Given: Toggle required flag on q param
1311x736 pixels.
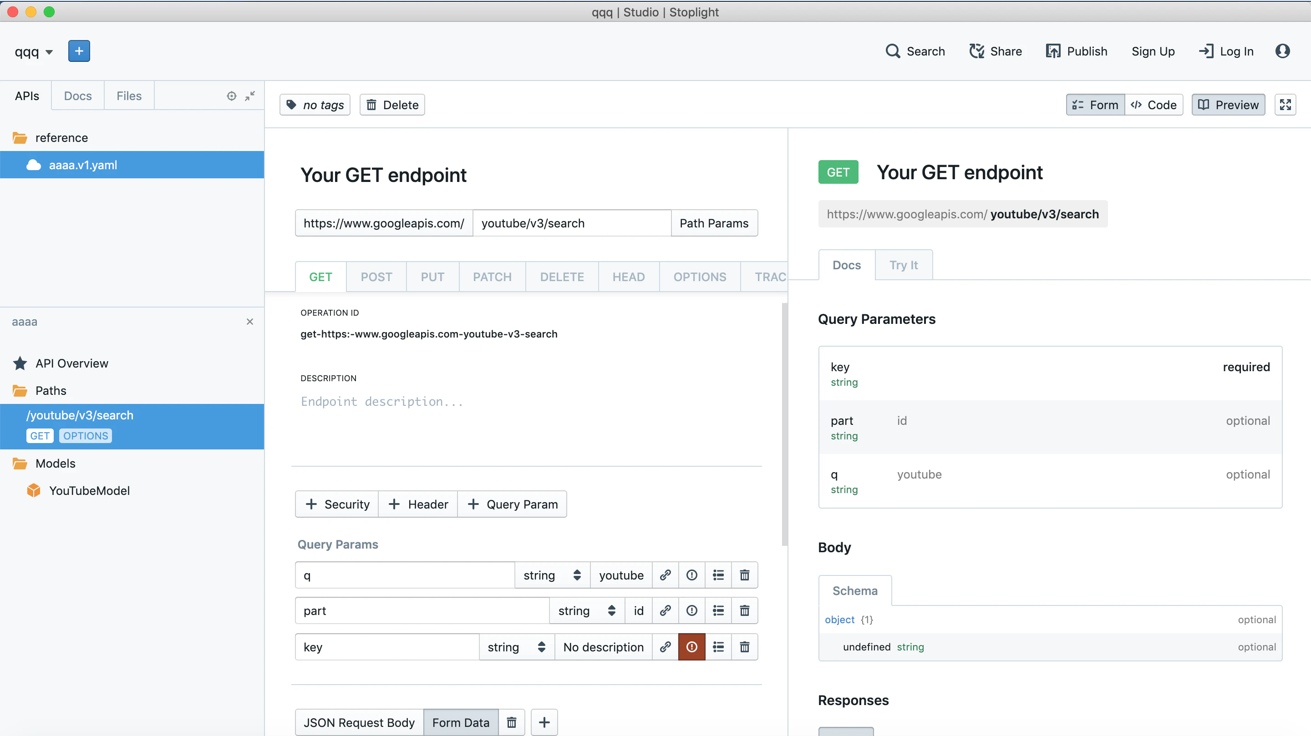Looking at the screenshot, I should pyautogui.click(x=691, y=575).
